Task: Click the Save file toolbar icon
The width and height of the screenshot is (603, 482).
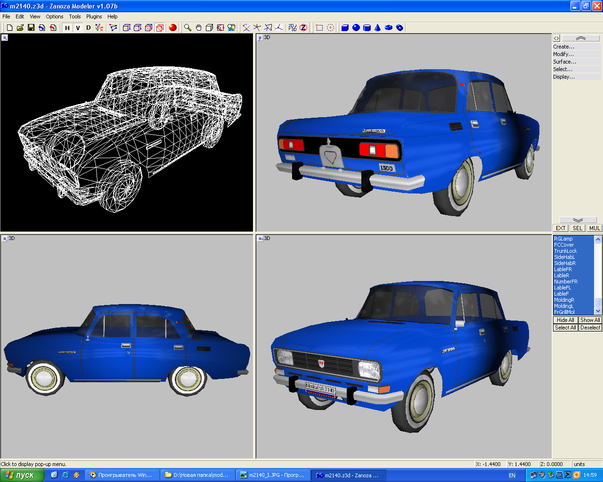Action: coord(31,28)
